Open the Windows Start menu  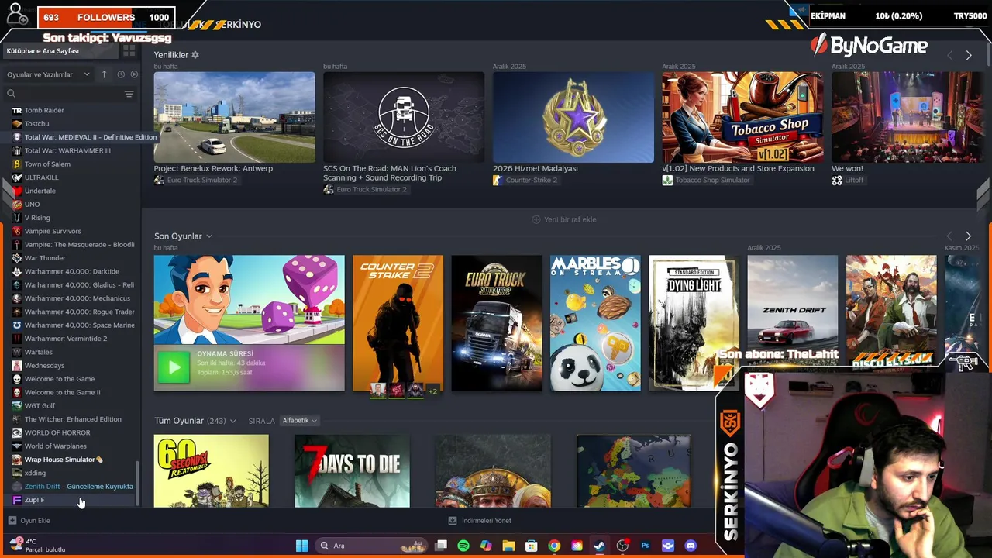point(301,546)
